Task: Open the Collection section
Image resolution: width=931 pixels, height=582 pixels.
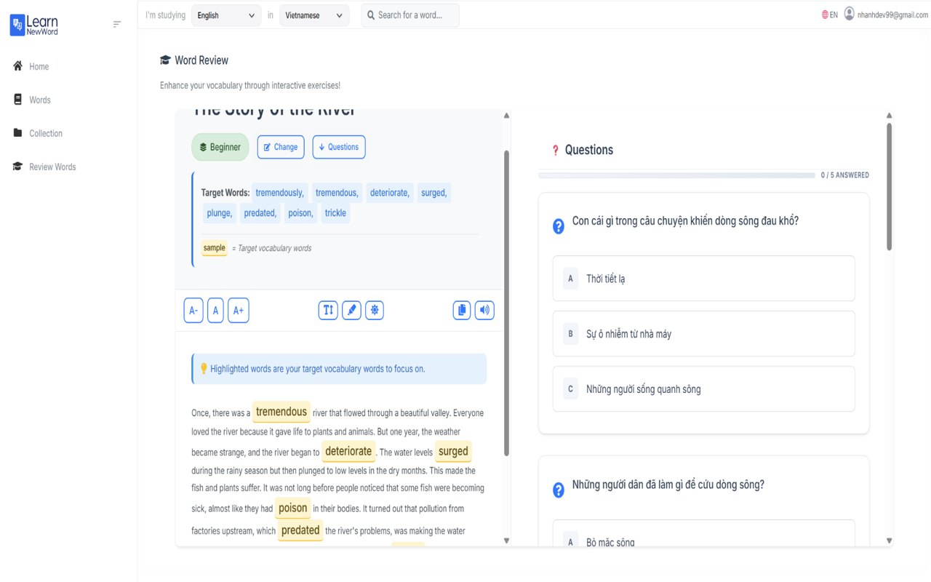Action: [x=46, y=133]
